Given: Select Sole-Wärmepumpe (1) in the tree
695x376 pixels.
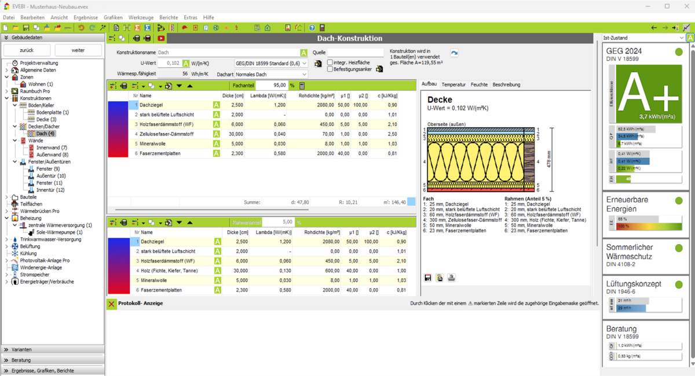Looking at the screenshot, I should coord(60,233).
